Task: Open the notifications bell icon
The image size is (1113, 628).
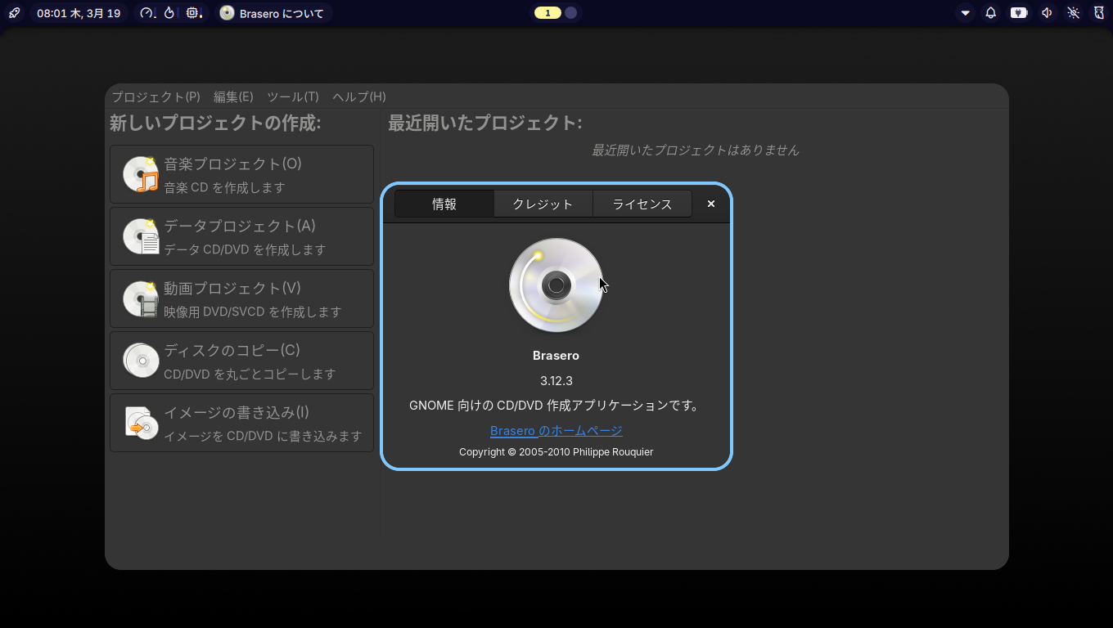Action: [x=991, y=13]
